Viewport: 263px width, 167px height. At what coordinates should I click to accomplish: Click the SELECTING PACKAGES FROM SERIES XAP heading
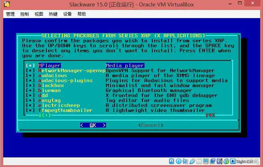pos(123,36)
